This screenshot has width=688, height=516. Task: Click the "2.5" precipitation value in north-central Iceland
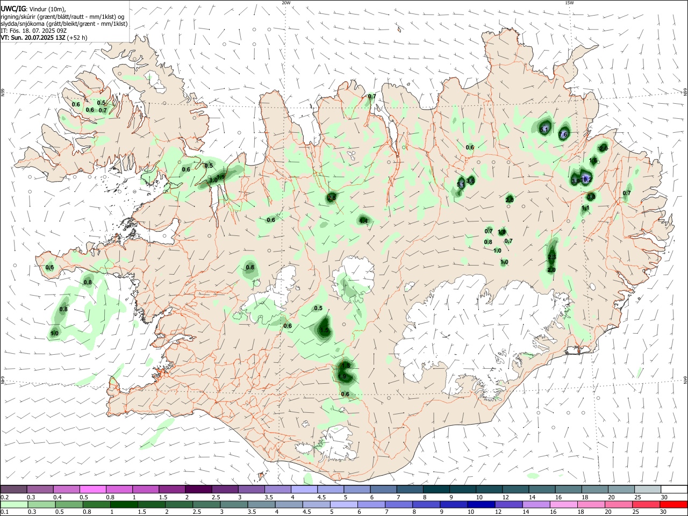click(x=331, y=198)
